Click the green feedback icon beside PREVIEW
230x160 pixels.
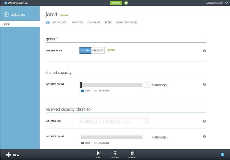pos(126,3)
